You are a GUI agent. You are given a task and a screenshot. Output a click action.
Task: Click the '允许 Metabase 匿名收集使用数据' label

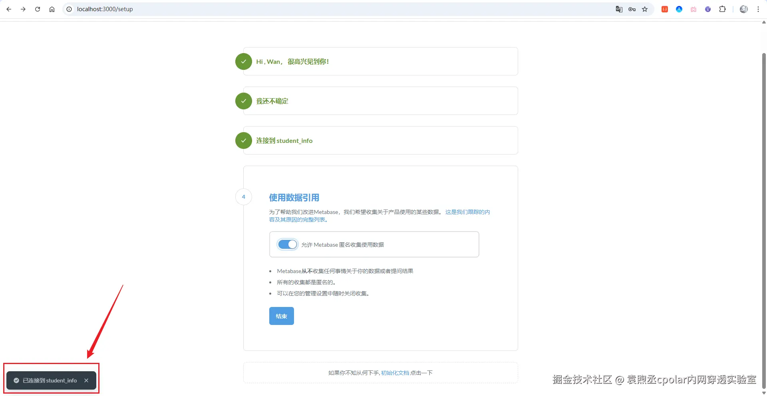pyautogui.click(x=342, y=245)
